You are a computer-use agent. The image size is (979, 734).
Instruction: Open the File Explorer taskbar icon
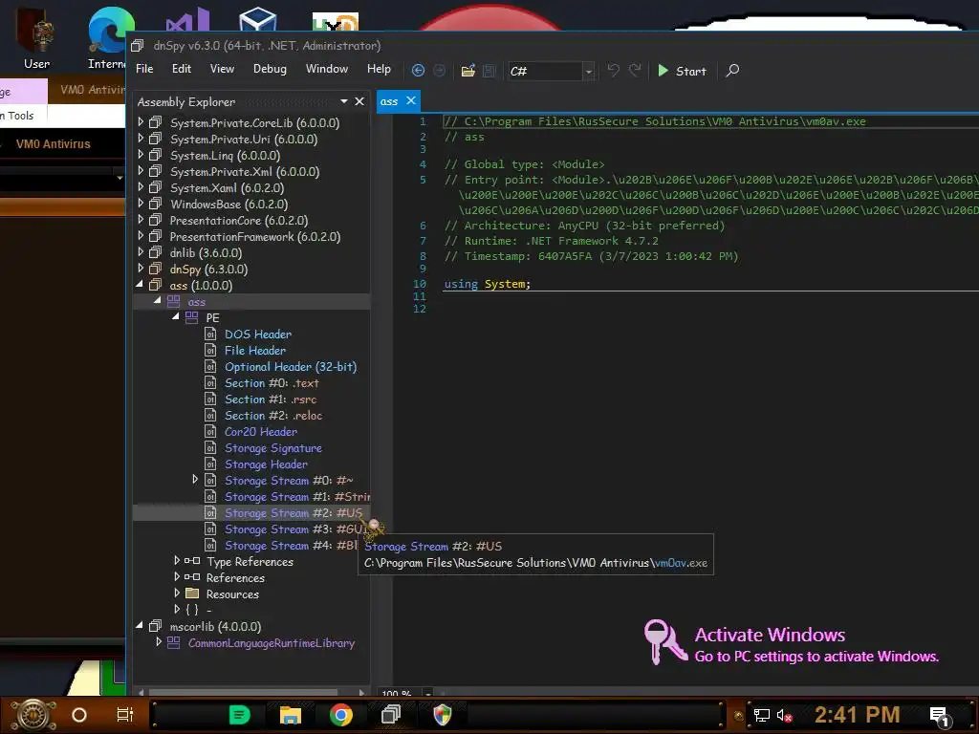tap(291, 715)
